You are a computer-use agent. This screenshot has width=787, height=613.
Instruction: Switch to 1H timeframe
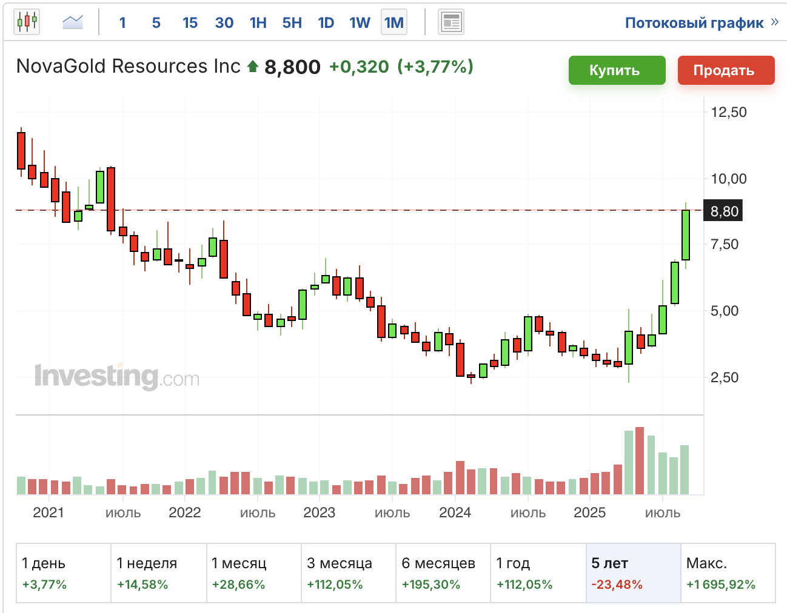(x=258, y=23)
